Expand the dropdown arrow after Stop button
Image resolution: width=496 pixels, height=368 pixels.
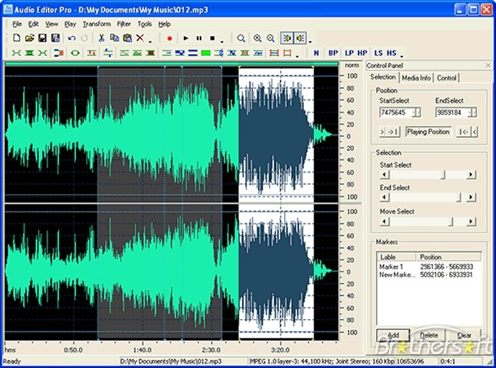click(222, 40)
